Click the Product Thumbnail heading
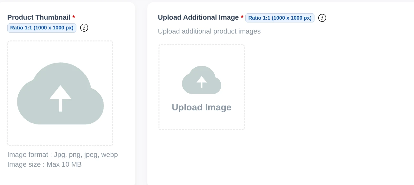The height and width of the screenshot is (185, 414). point(39,17)
